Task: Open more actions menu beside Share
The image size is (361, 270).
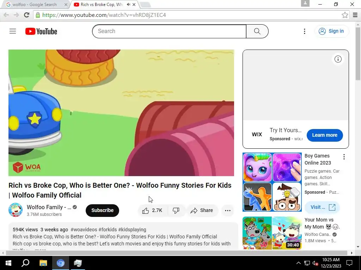Action: pyautogui.click(x=227, y=211)
